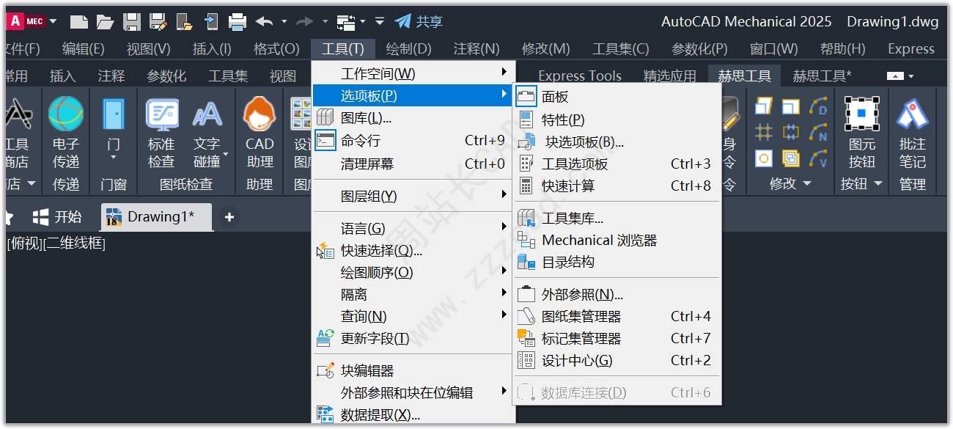This screenshot has width=953, height=429.
Task: Click the 电子传递 globe icon
Action: click(66, 114)
